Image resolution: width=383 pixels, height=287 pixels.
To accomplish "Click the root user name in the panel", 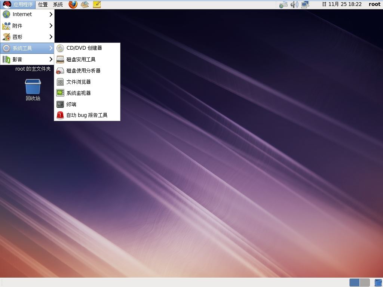I will tap(374, 4).
